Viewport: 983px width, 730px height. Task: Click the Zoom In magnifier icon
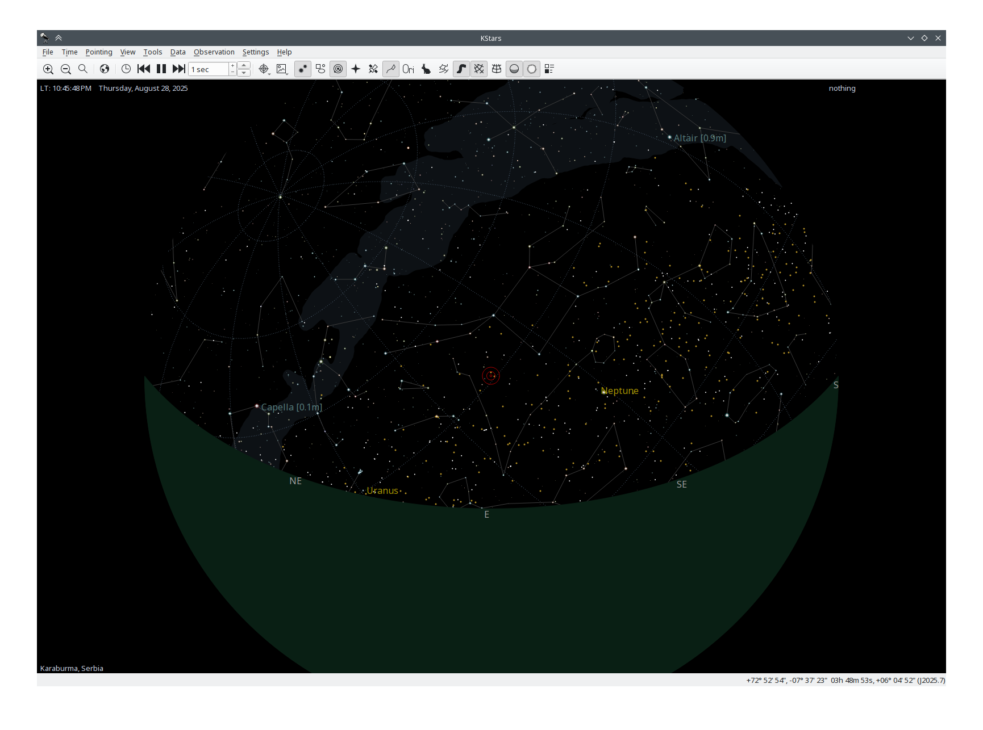pos(48,69)
